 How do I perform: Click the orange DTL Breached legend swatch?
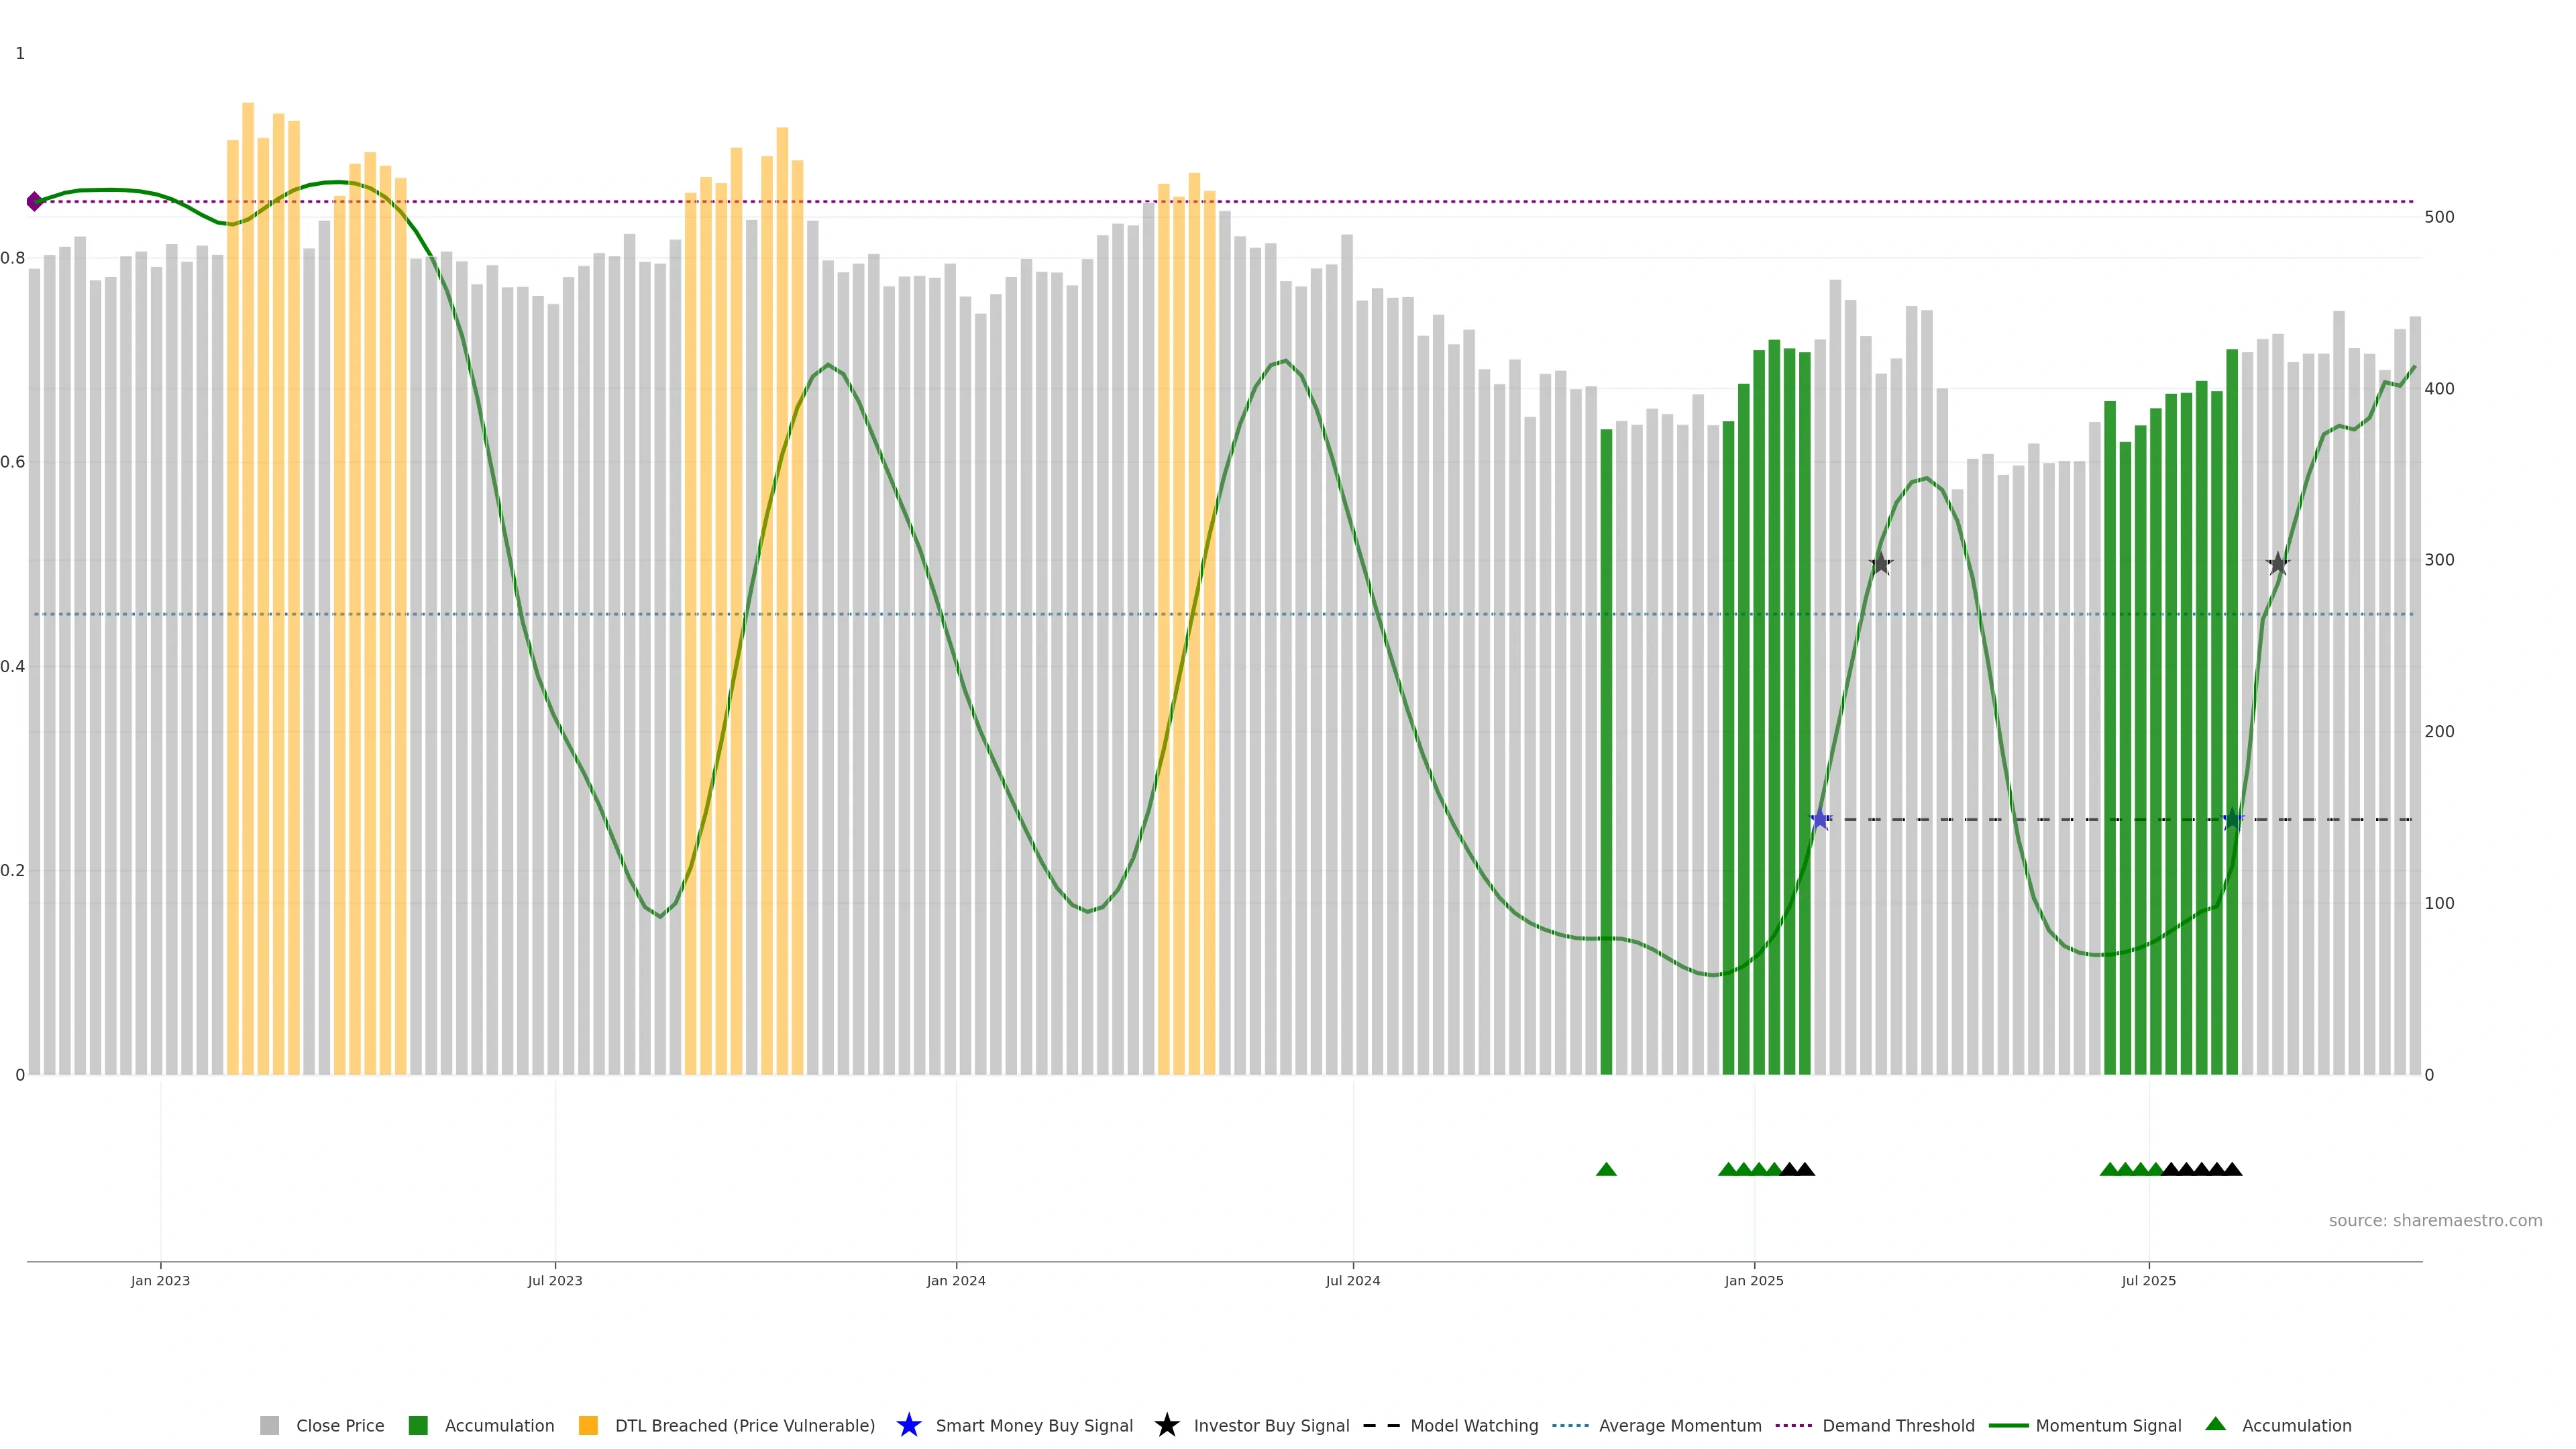coord(588,1425)
